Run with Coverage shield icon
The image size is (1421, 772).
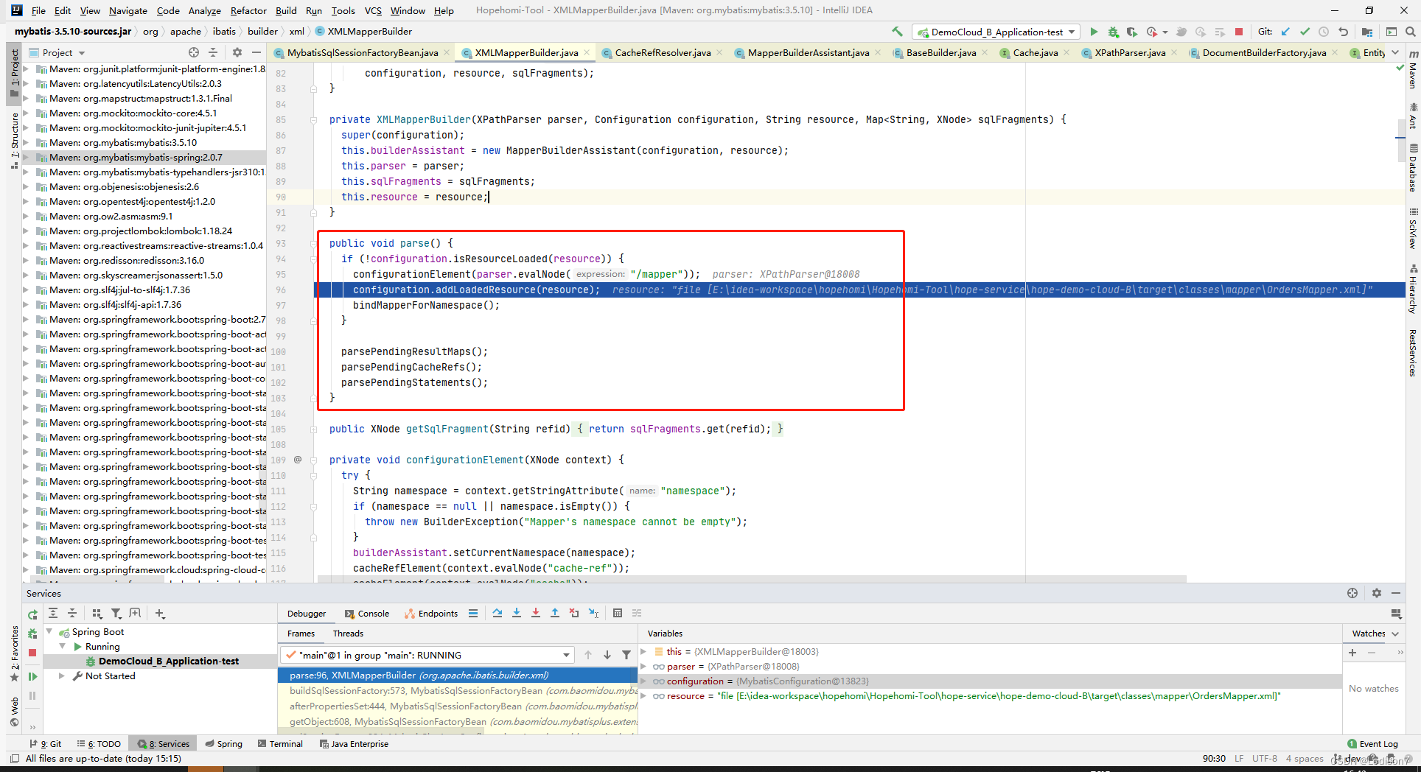pyautogui.click(x=1131, y=32)
